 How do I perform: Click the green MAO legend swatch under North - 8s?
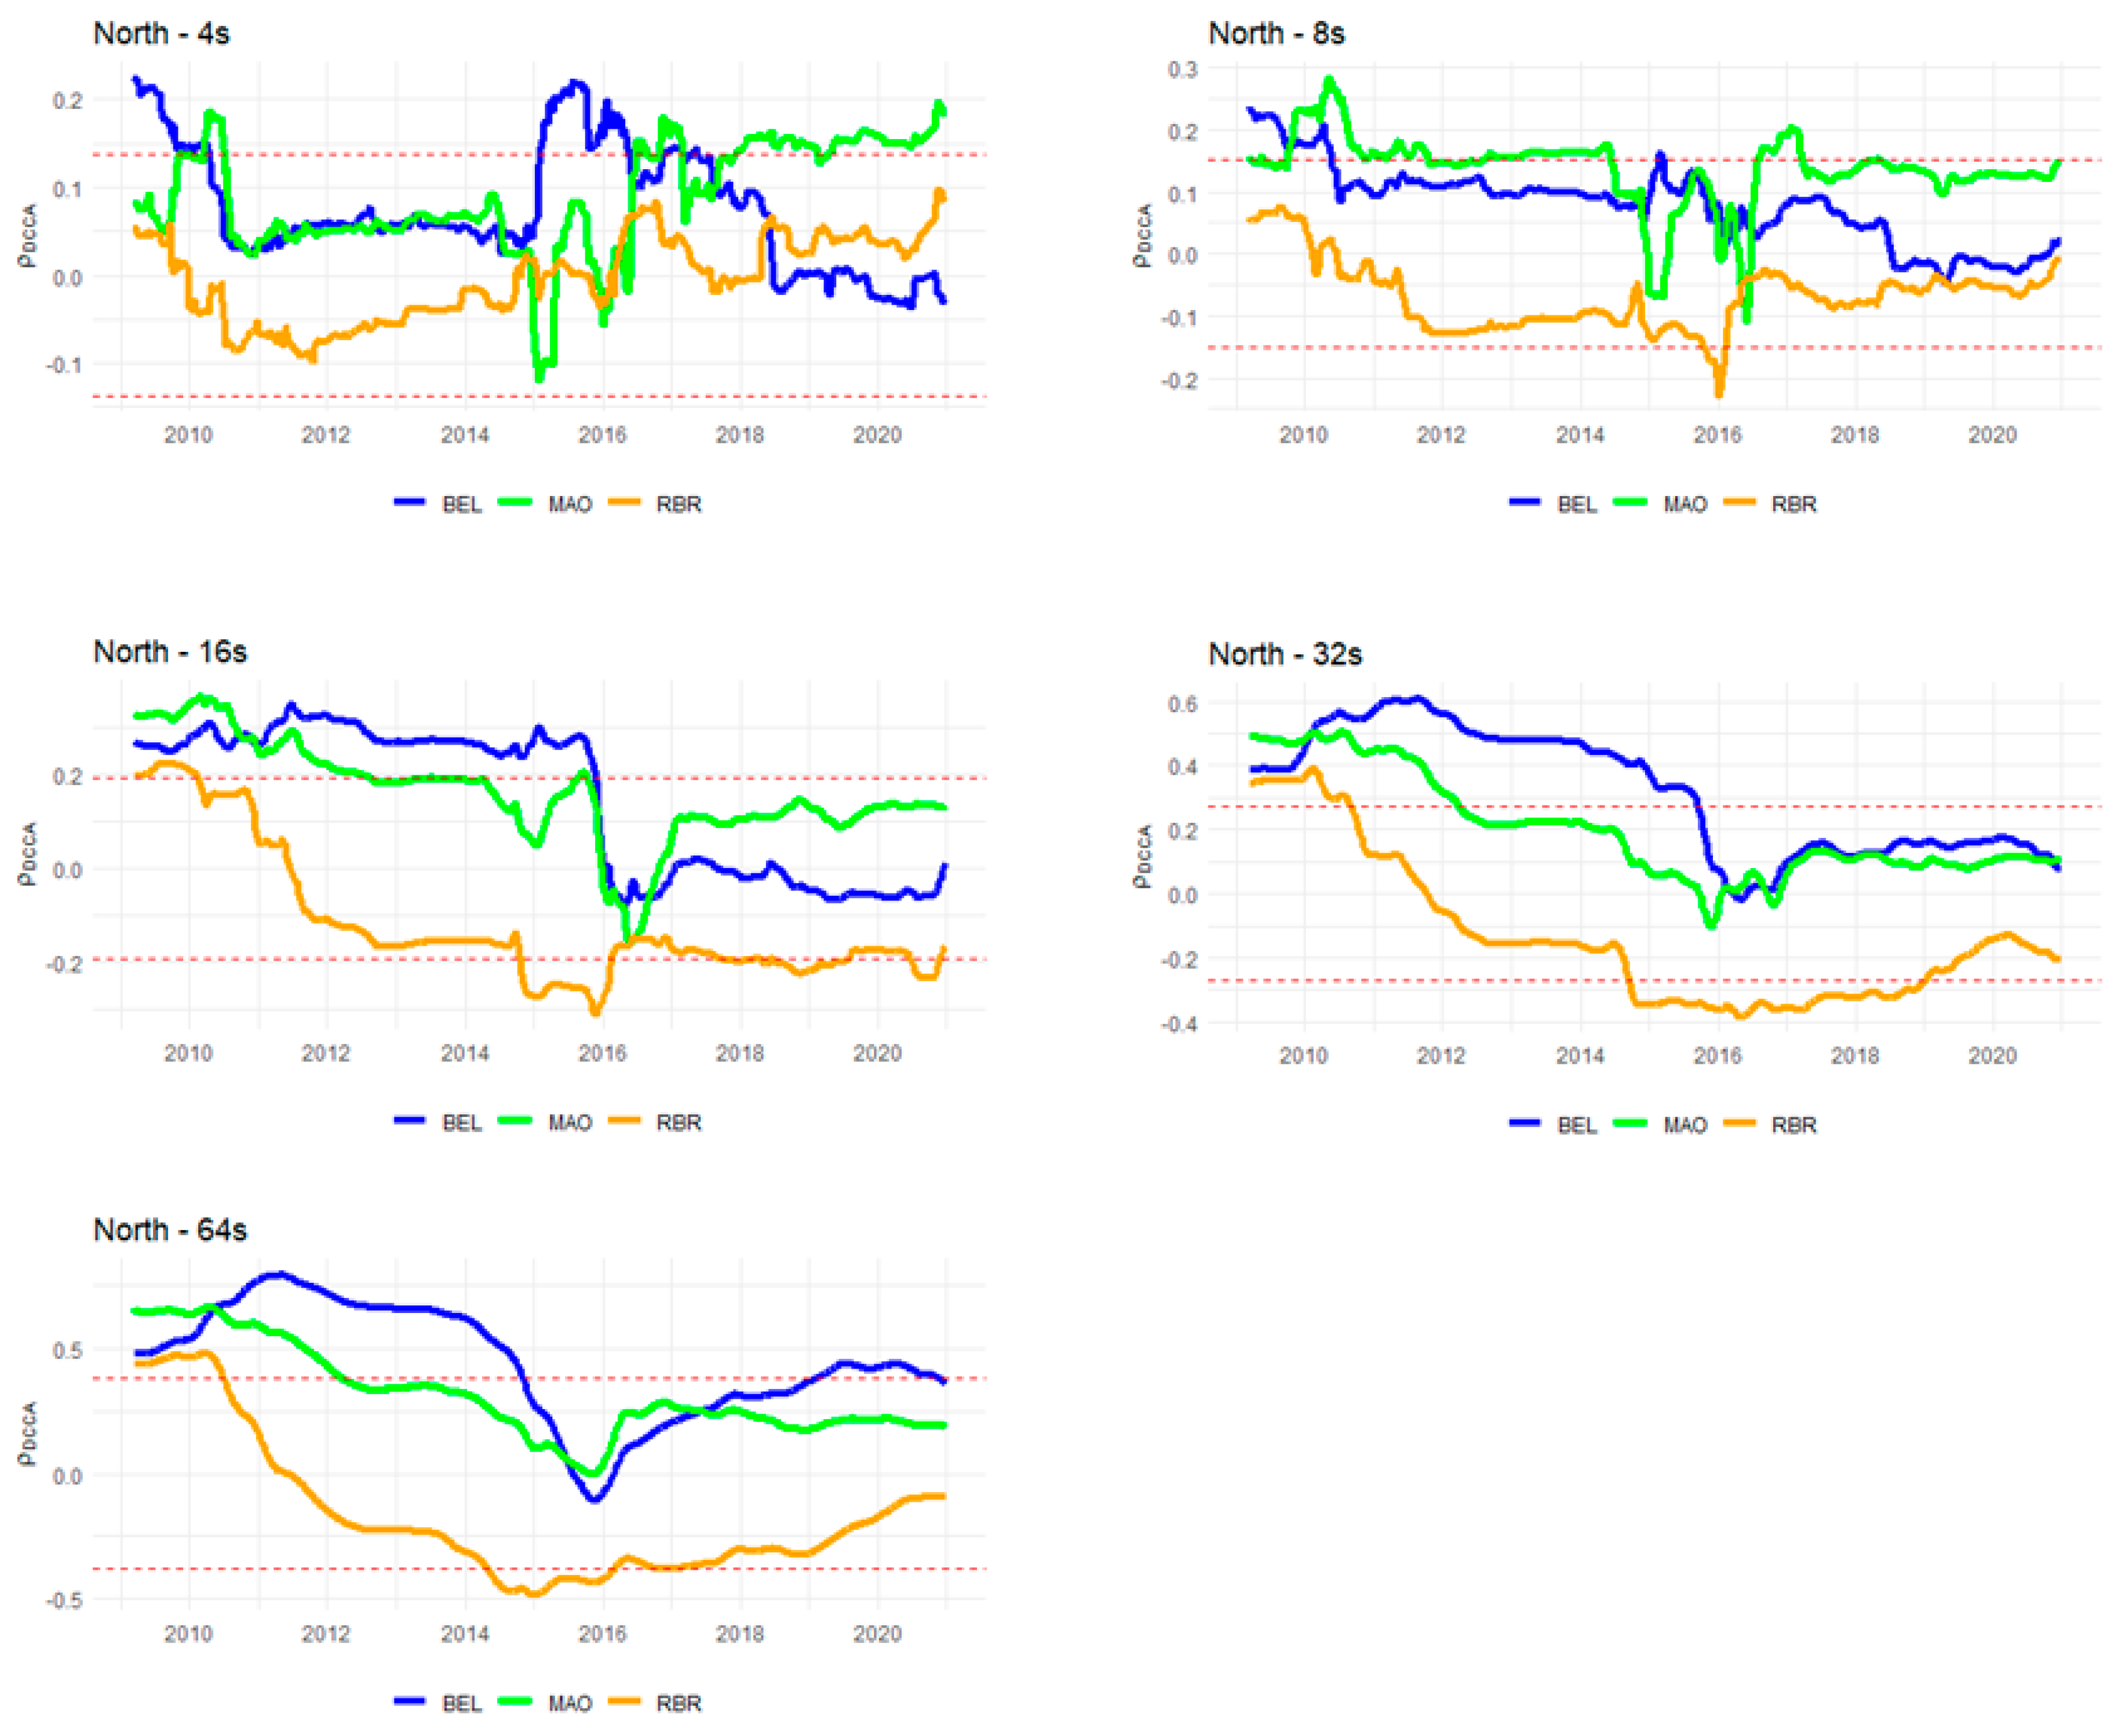[x=1631, y=502]
